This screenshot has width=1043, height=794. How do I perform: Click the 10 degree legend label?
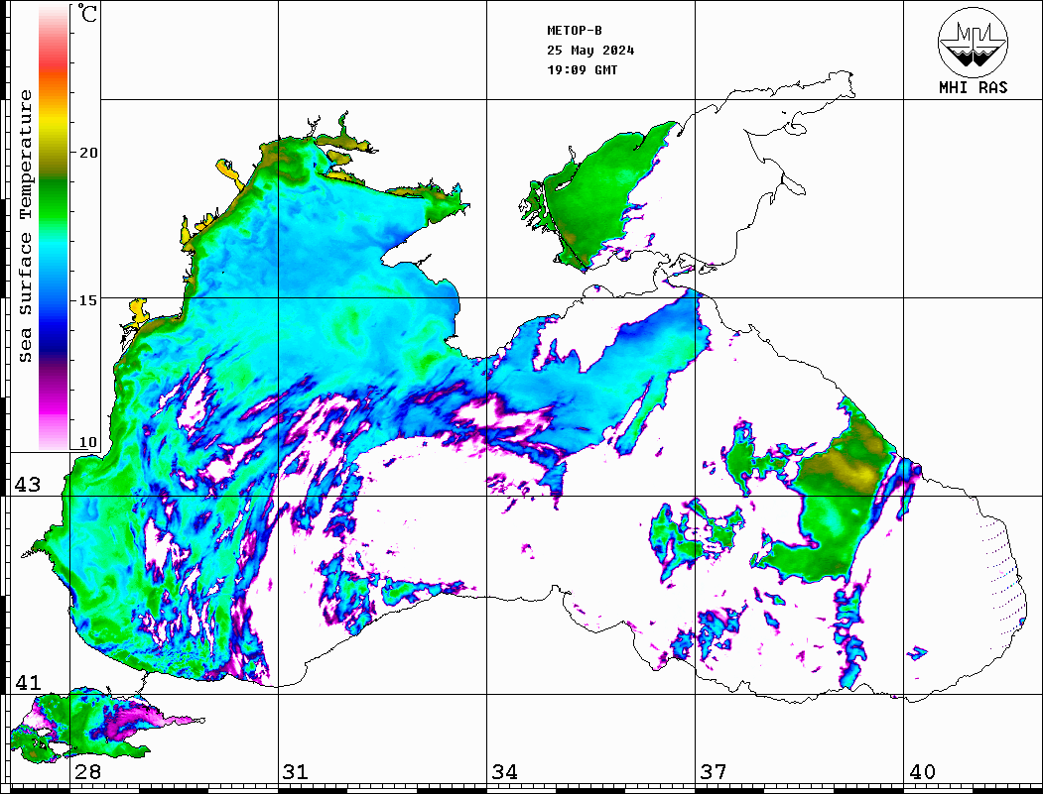88,442
